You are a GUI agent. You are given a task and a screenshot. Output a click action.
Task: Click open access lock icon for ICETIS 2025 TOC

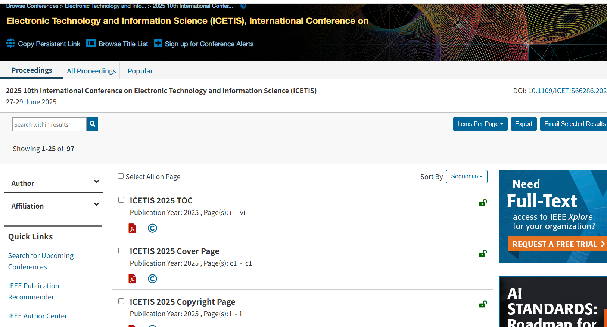pyautogui.click(x=483, y=203)
